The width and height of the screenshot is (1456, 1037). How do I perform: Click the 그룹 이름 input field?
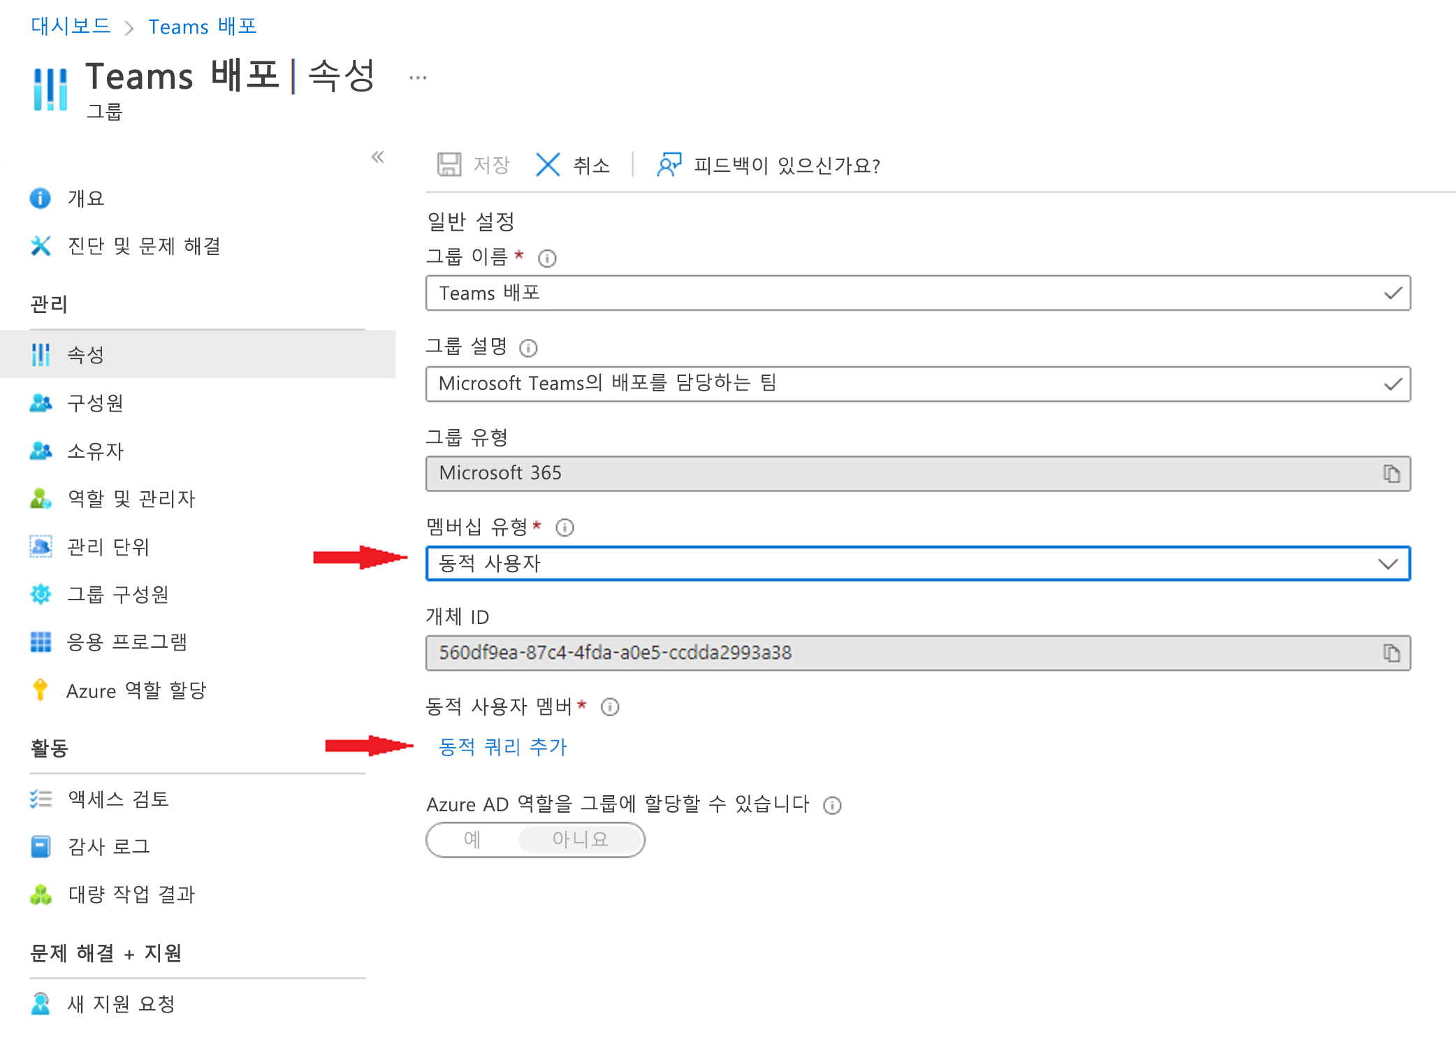point(918,293)
